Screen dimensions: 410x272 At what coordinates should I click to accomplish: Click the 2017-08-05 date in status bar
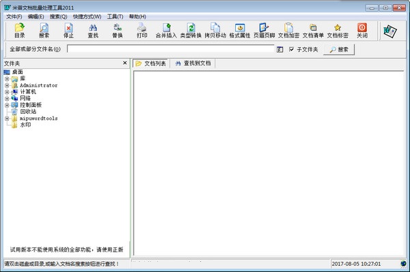tap(356, 264)
